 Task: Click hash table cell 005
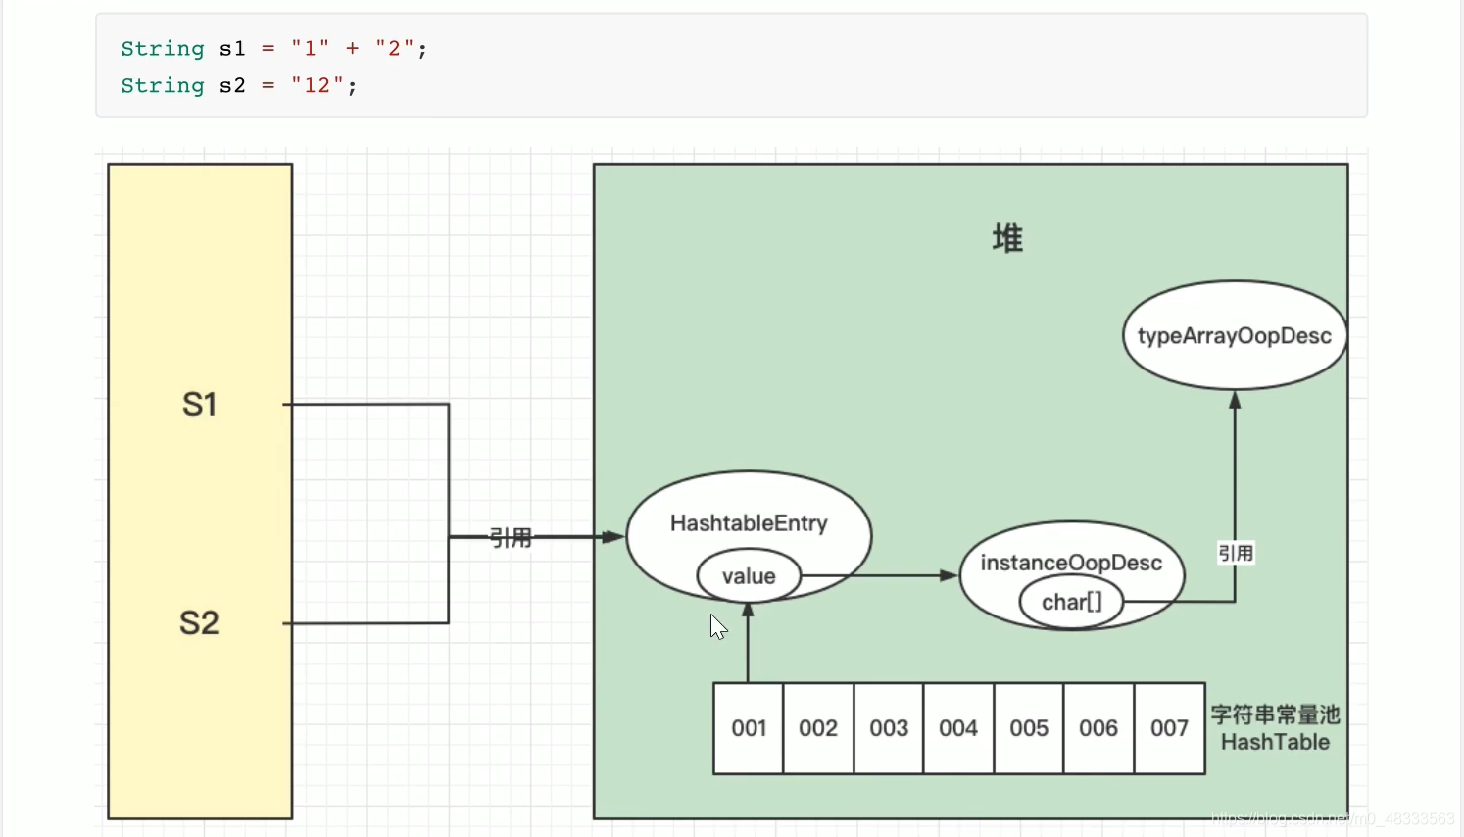(1029, 728)
